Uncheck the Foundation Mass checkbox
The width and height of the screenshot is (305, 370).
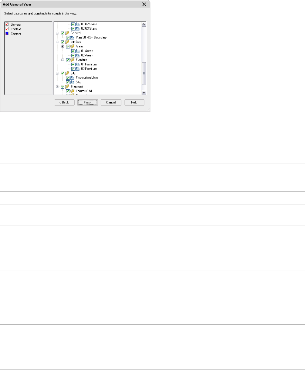click(x=68, y=78)
